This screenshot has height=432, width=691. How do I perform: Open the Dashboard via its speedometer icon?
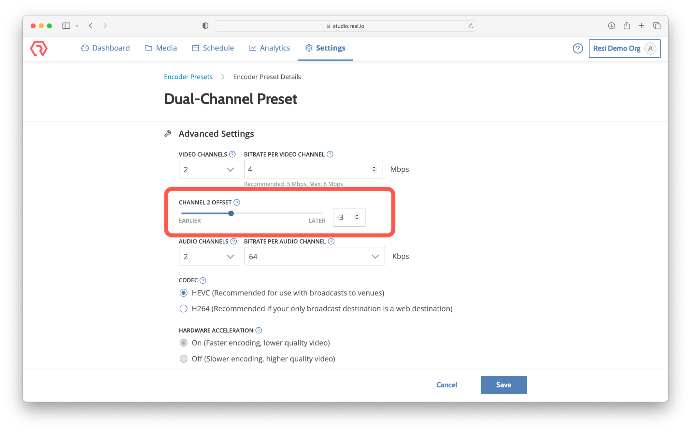(x=85, y=48)
